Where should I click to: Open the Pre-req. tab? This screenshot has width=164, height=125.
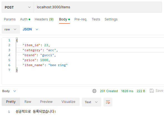click(81, 19)
